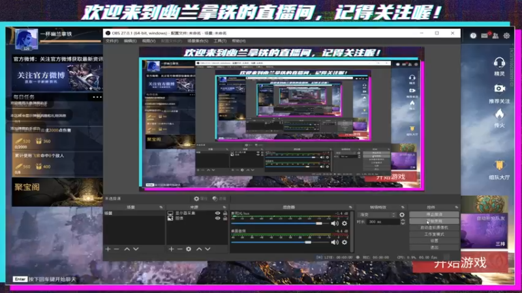This screenshot has height=293, width=522.
Task: Open transition properties gear next to 渐变
Action: coord(402,215)
